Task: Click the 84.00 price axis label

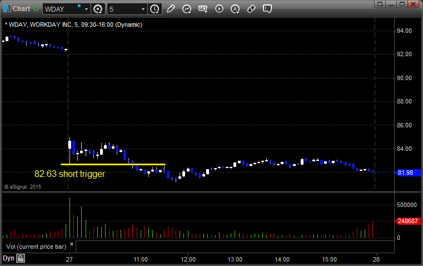Action: pyautogui.click(x=404, y=149)
